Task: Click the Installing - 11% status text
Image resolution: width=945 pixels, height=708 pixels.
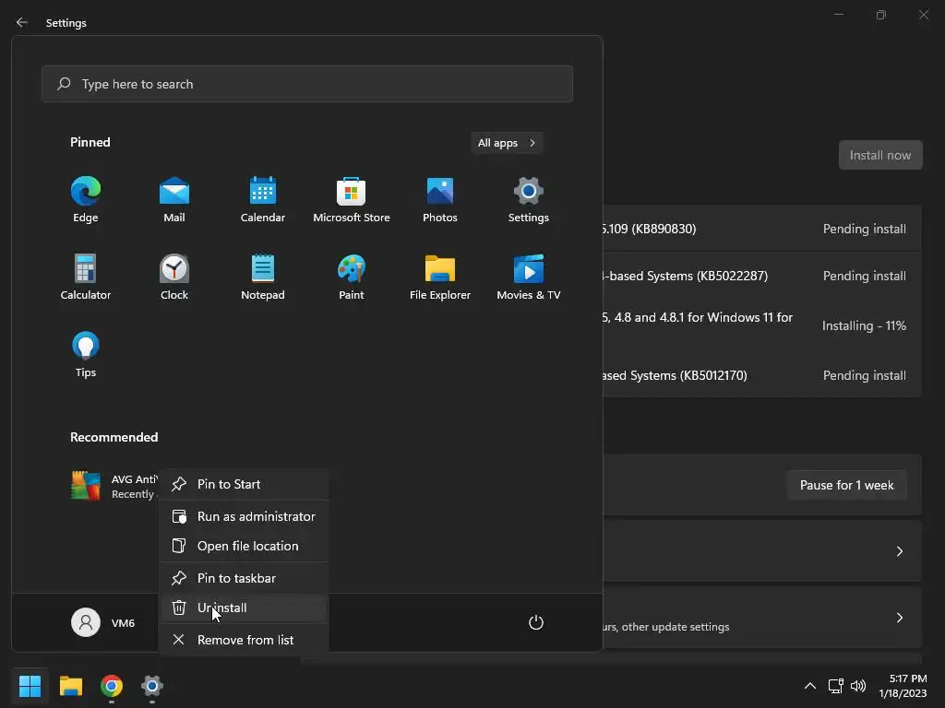Action: (x=864, y=325)
